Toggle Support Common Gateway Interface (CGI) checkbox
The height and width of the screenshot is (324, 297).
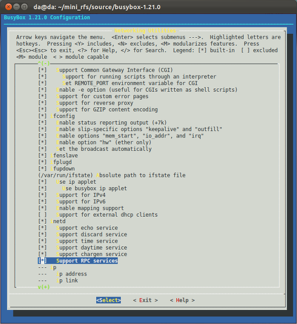[x=43, y=70]
